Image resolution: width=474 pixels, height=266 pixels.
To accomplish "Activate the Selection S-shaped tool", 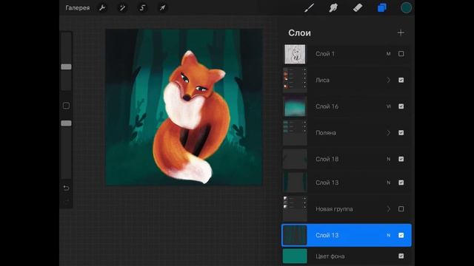I will tap(142, 8).
